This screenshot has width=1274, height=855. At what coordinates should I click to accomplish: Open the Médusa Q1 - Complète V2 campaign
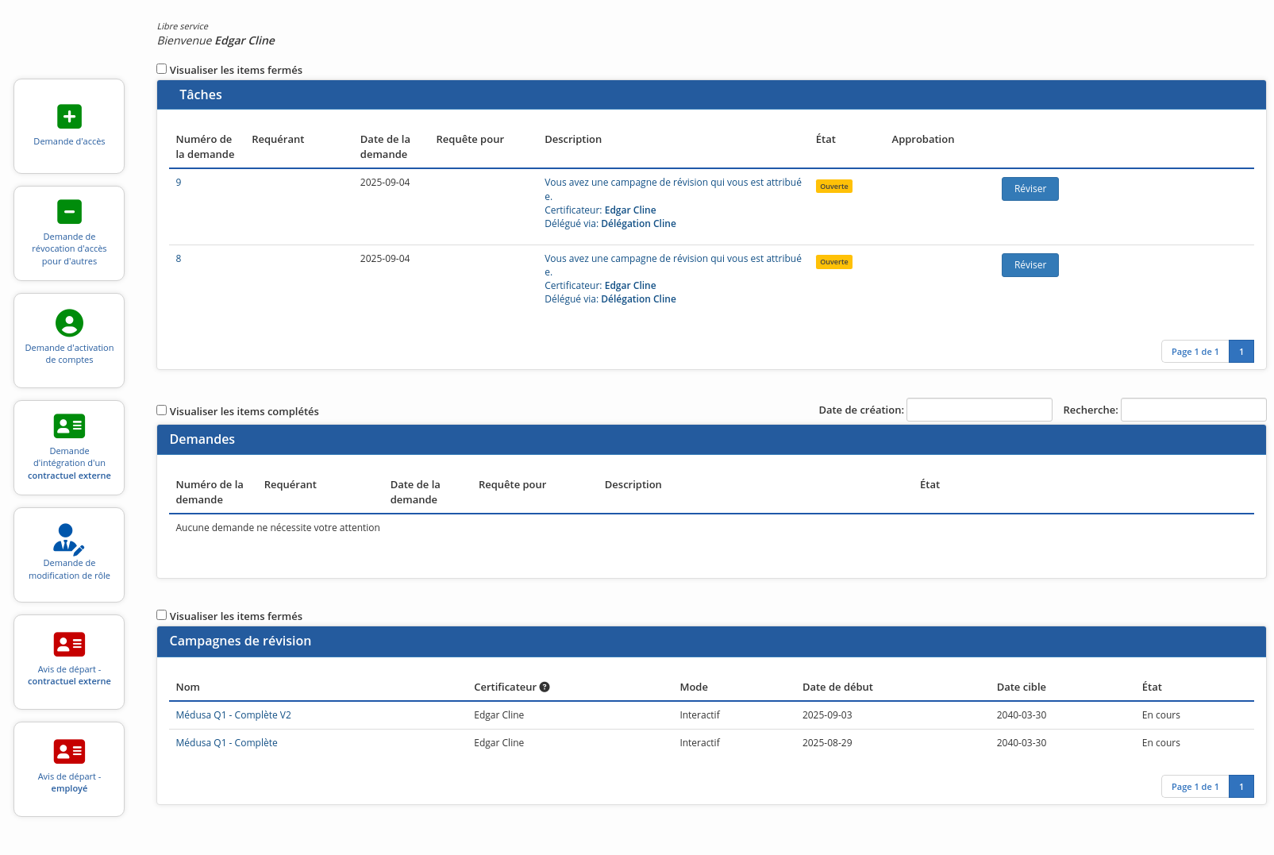coord(233,715)
